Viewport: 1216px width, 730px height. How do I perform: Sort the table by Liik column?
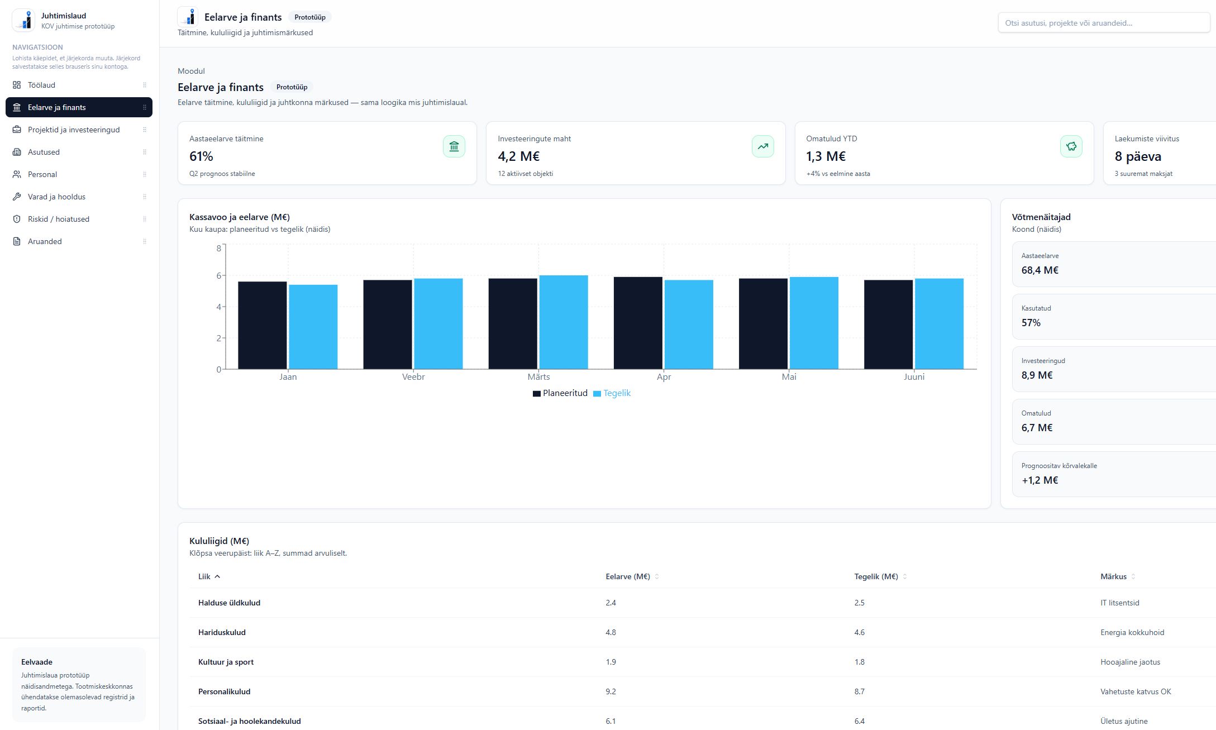209,576
